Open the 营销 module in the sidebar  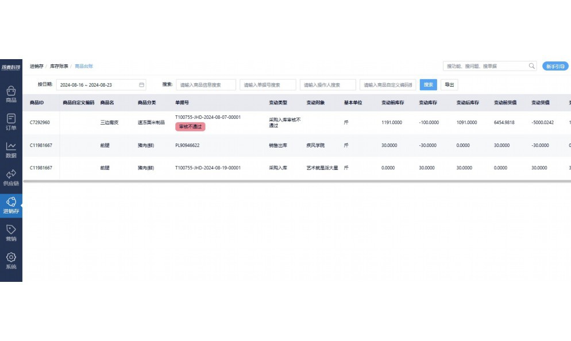tap(11, 232)
